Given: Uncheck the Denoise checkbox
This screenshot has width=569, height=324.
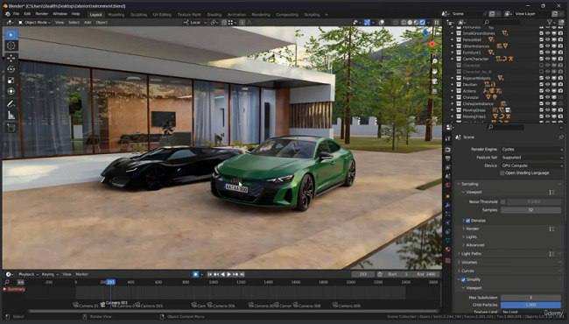Looking at the screenshot, I should (x=468, y=221).
